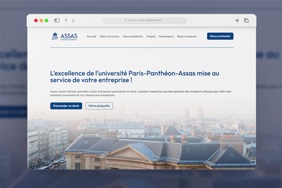This screenshot has height=188, width=282.
Task: Open the Nos prestations menu item
Action: click(133, 36)
